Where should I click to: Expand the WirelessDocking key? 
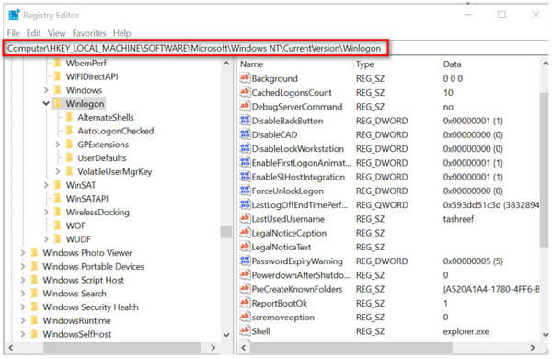(x=46, y=212)
